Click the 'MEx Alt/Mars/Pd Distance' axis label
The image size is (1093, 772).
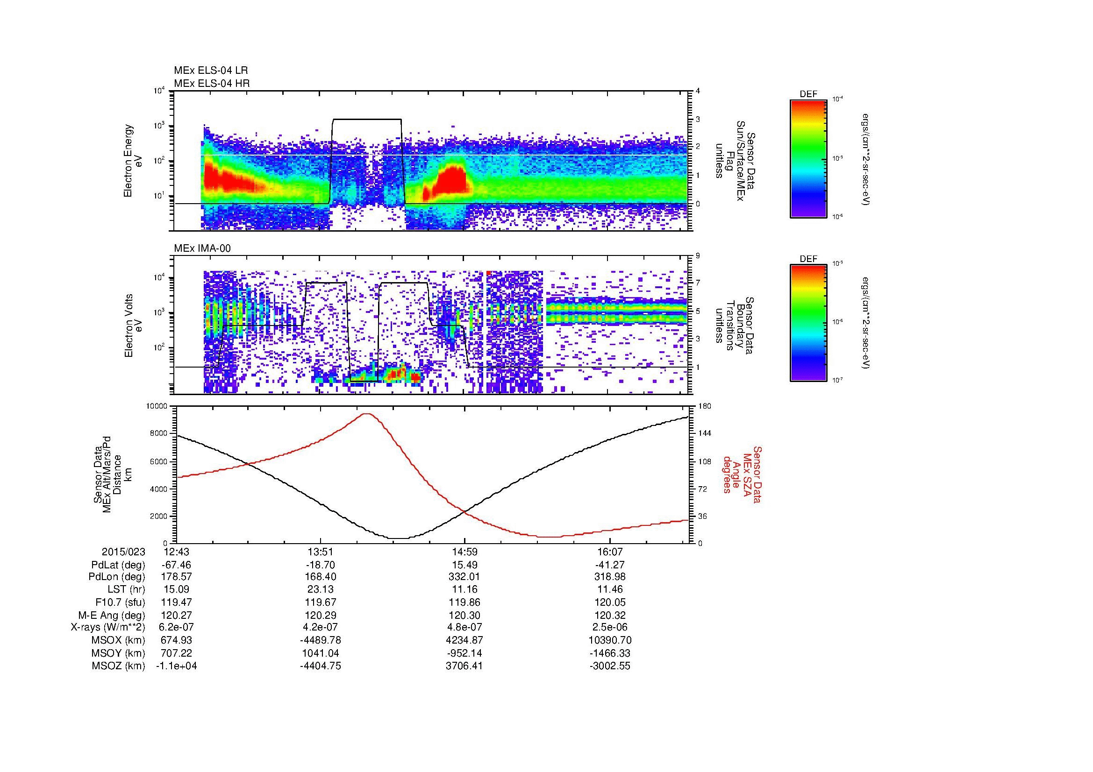point(112,474)
